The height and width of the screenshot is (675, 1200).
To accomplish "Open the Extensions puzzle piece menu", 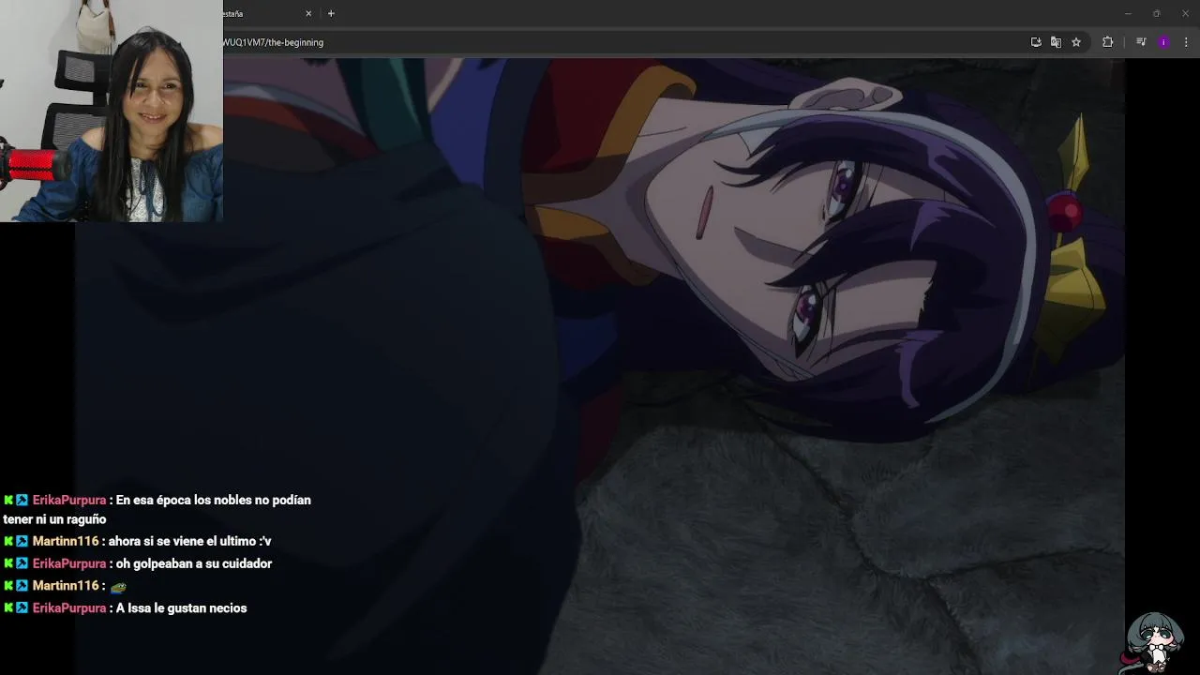I will [1107, 42].
